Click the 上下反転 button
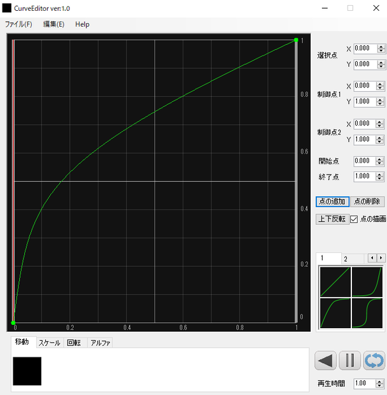This screenshot has width=387, height=395. 332,219
